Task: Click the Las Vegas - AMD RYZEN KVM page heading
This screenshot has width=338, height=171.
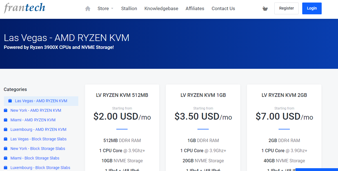Action: point(66,38)
